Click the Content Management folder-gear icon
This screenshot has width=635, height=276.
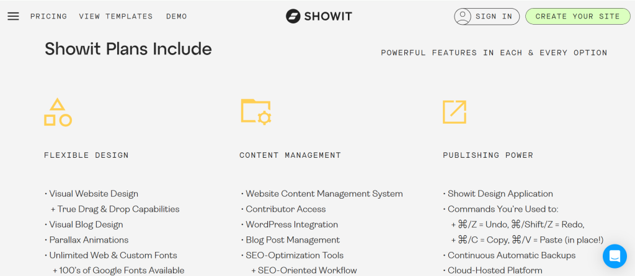[x=256, y=111]
